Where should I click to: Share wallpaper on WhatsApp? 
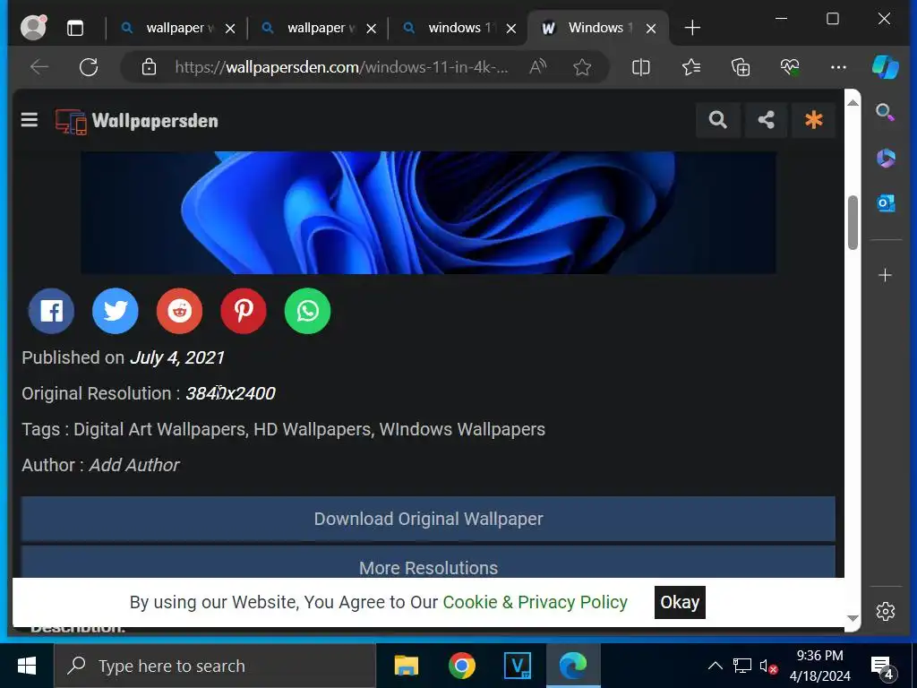pyautogui.click(x=308, y=311)
